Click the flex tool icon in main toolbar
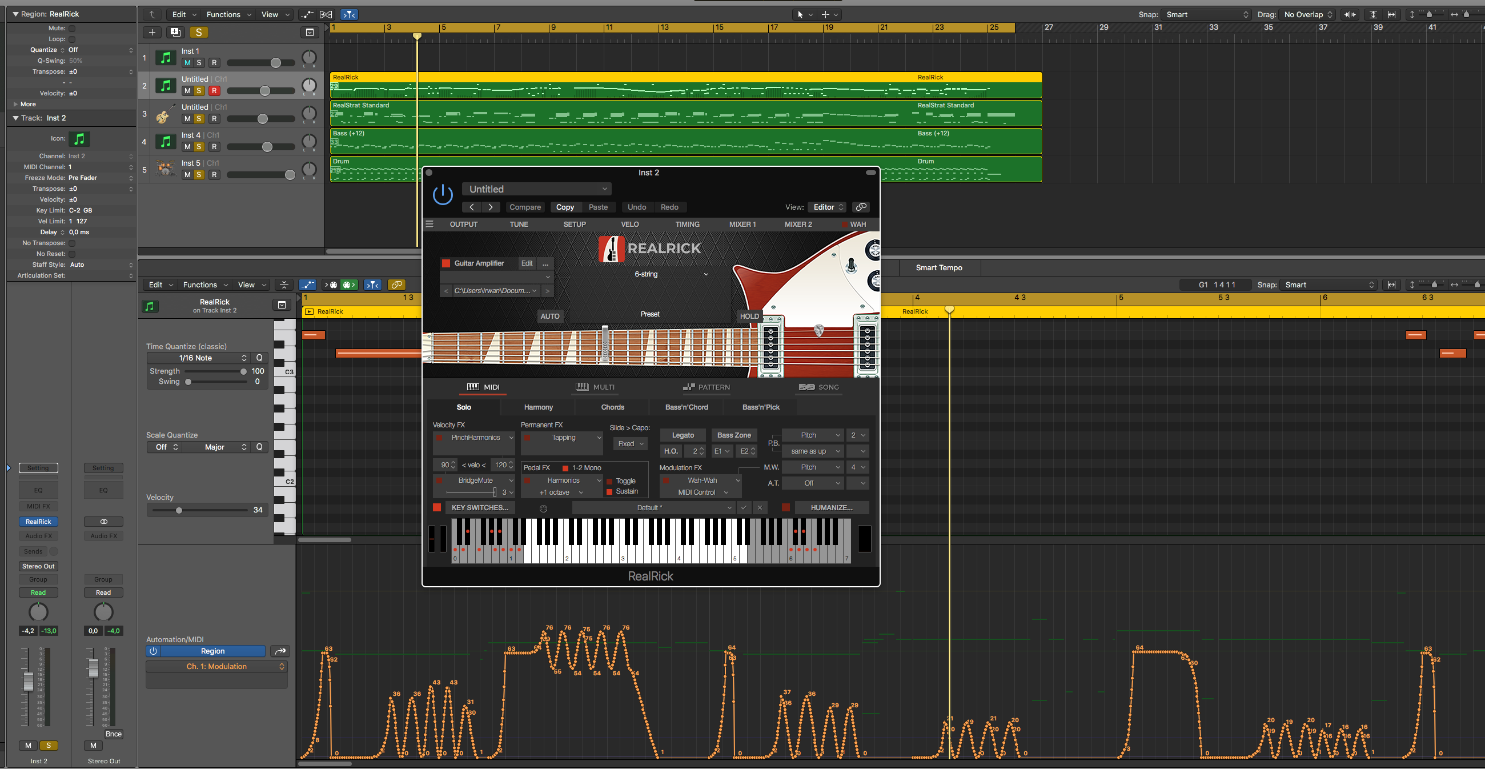This screenshot has height=769, width=1485. (x=326, y=14)
